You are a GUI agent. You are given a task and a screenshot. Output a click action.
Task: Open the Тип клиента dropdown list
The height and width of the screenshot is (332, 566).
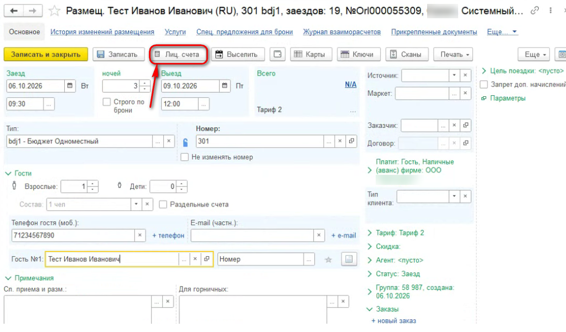[454, 196]
